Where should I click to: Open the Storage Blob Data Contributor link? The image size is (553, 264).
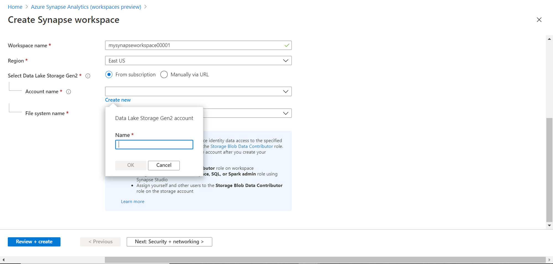[242, 146]
